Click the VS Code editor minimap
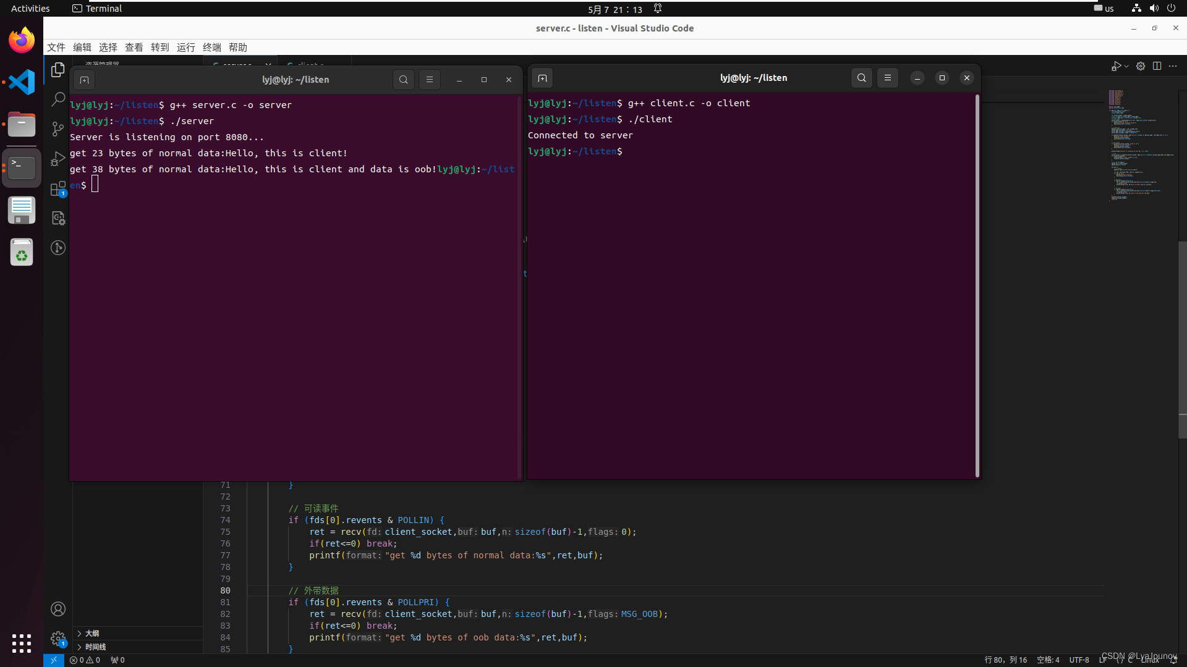Screen dimensions: 1187x667 [x=1141, y=146]
